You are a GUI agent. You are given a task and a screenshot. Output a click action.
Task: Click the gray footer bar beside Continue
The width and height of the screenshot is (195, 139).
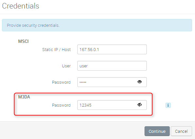72,130
